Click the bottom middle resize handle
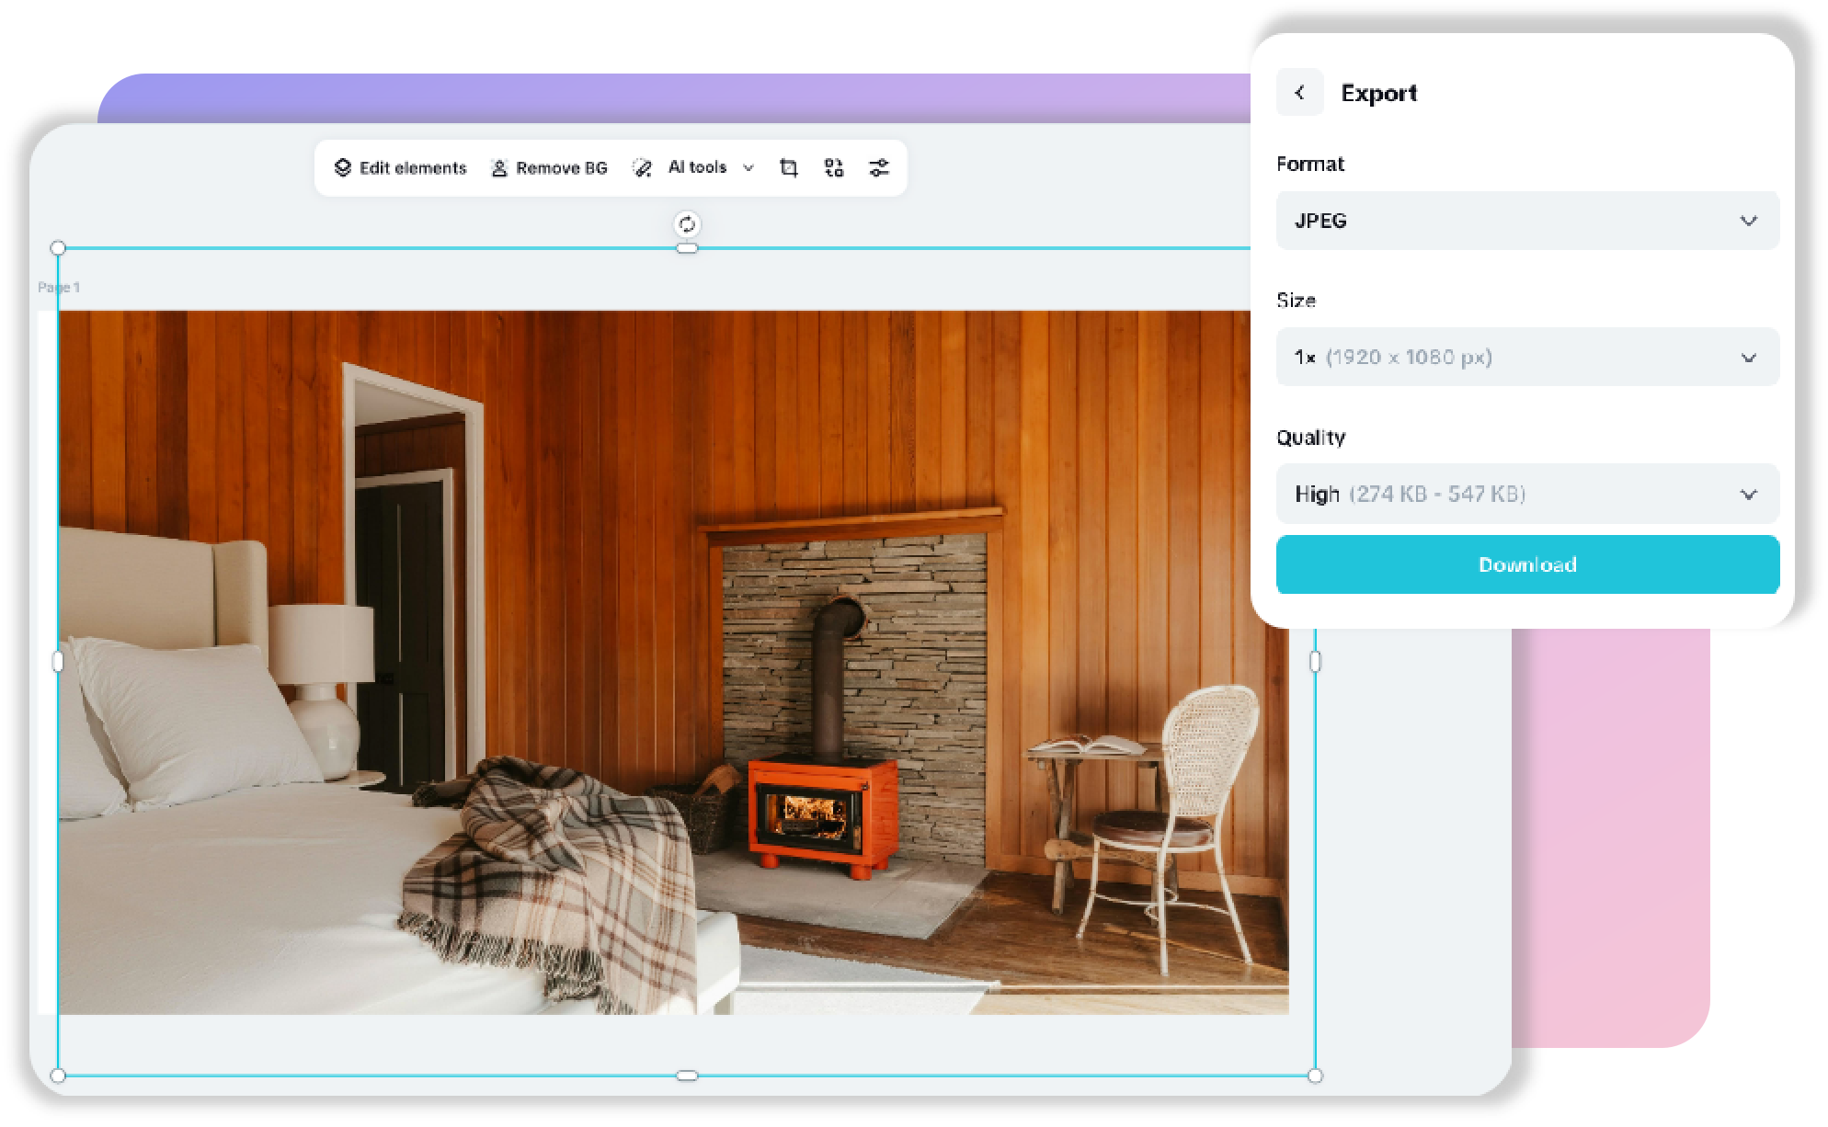1828x1127 pixels. [x=687, y=1076]
